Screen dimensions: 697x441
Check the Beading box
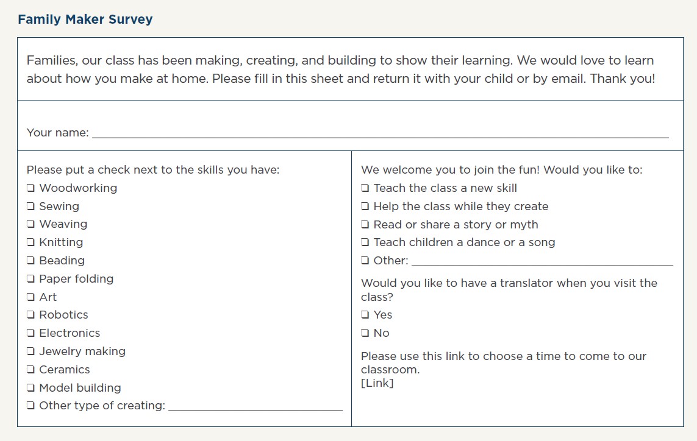[30, 260]
